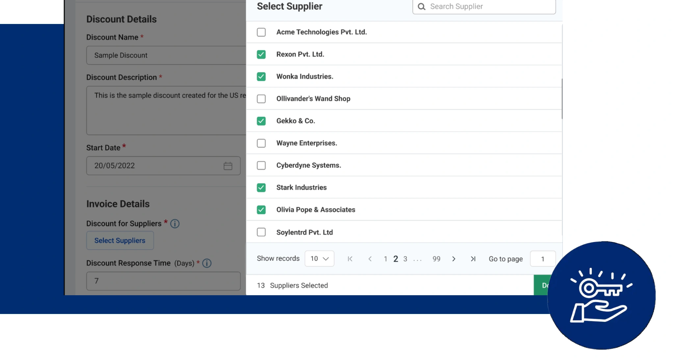Click the Discount Name field
Screen dimensions: 674x359
click(166, 55)
